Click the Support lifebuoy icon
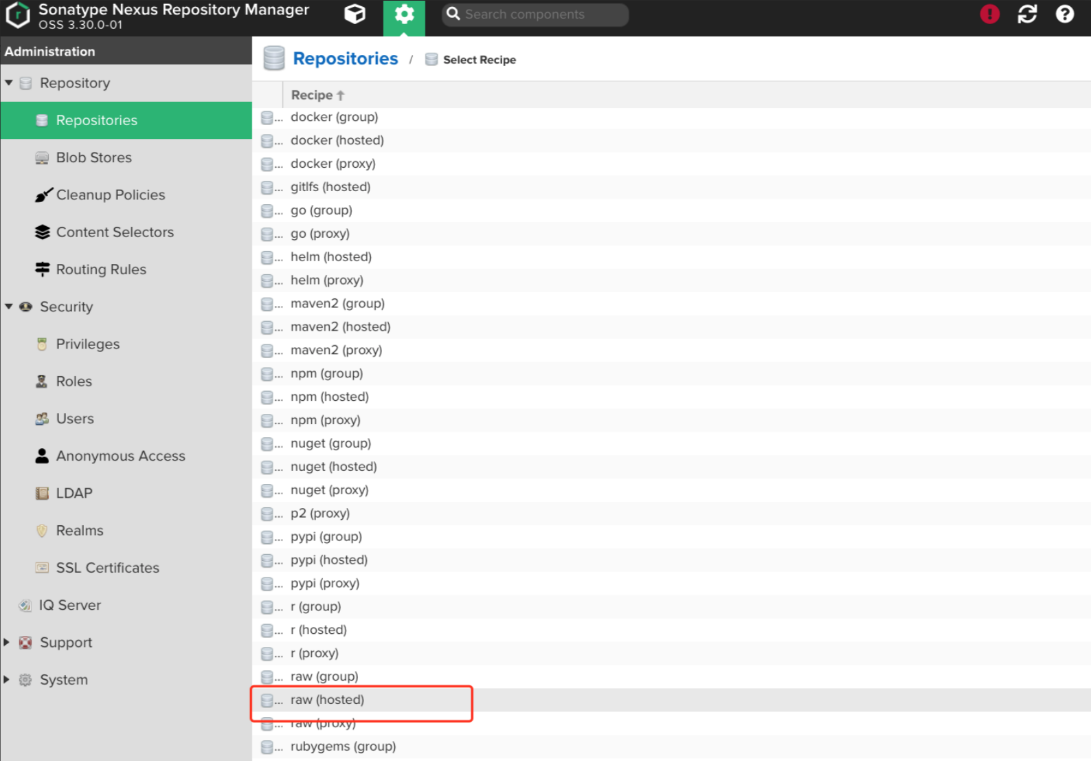This screenshot has height=761, width=1091. (x=25, y=642)
